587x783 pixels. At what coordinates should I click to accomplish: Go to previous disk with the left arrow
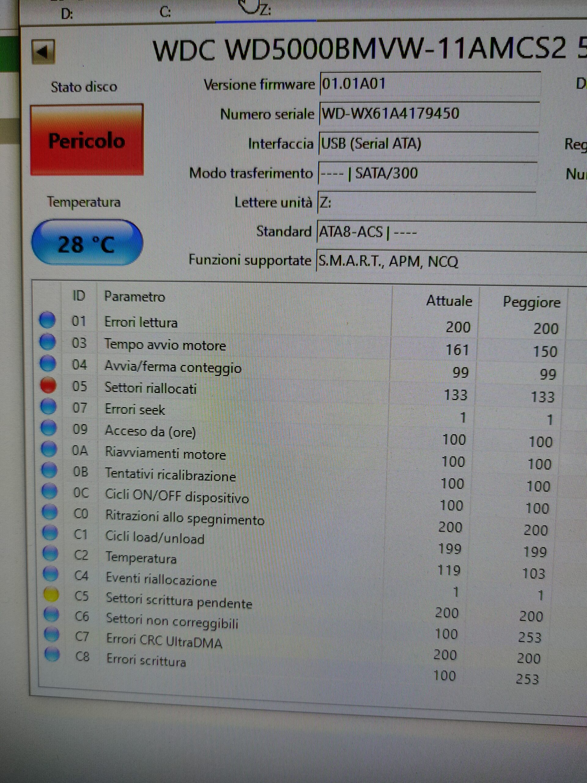(x=43, y=52)
